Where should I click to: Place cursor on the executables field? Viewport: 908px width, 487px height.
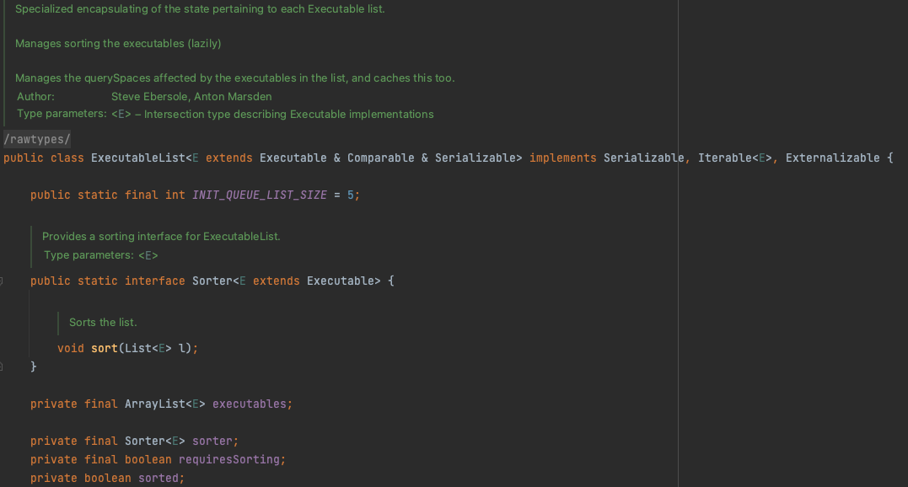249,404
